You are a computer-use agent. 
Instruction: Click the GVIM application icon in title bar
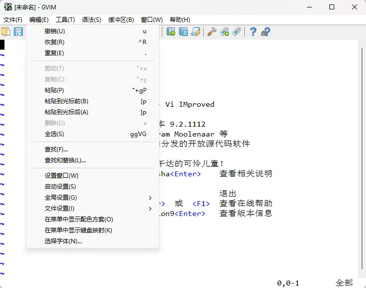coord(8,7)
